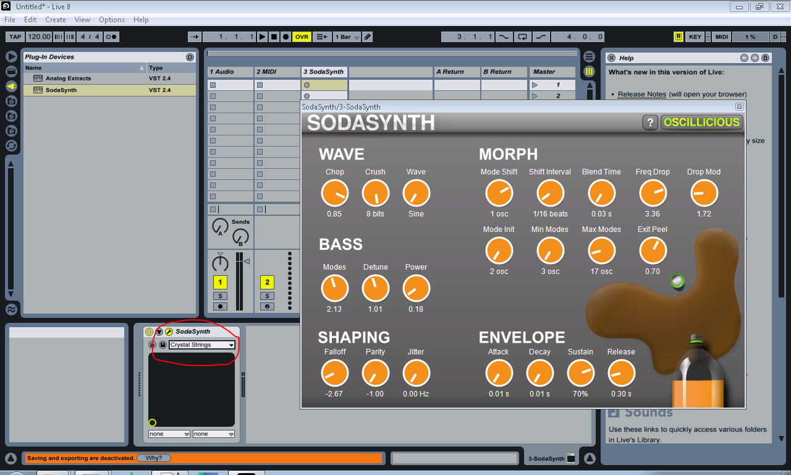Toggle the Follow playback button

coord(195,37)
